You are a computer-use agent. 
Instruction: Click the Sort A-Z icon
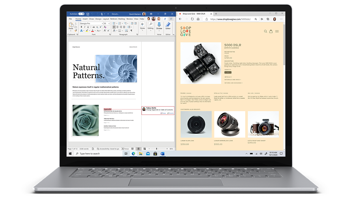point(126,31)
